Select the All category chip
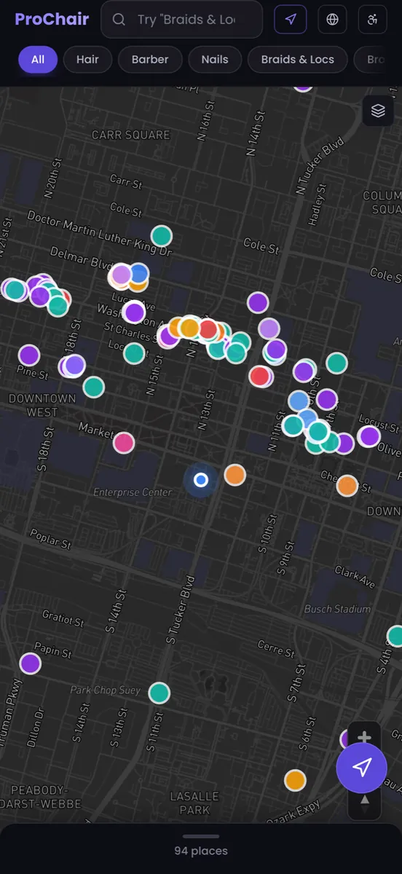Image resolution: width=402 pixels, height=874 pixels. point(38,60)
